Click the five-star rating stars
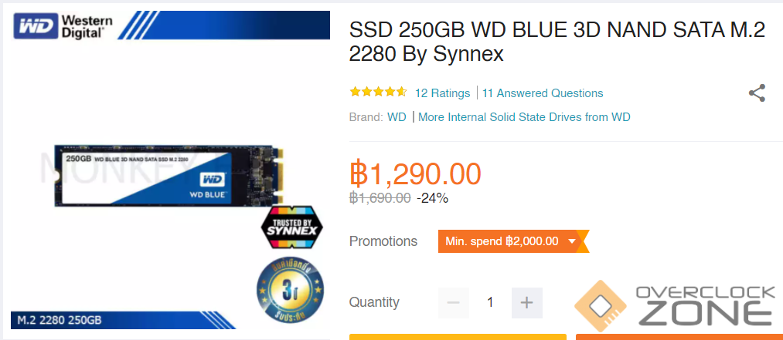Image resolution: width=783 pixels, height=340 pixels. [378, 93]
